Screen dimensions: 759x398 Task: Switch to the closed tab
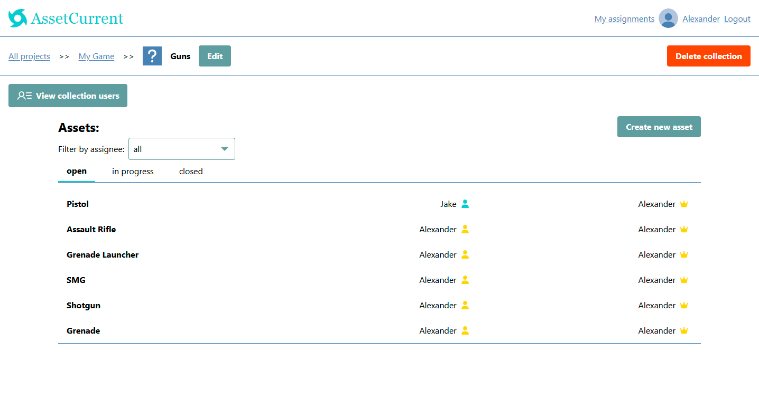(191, 171)
